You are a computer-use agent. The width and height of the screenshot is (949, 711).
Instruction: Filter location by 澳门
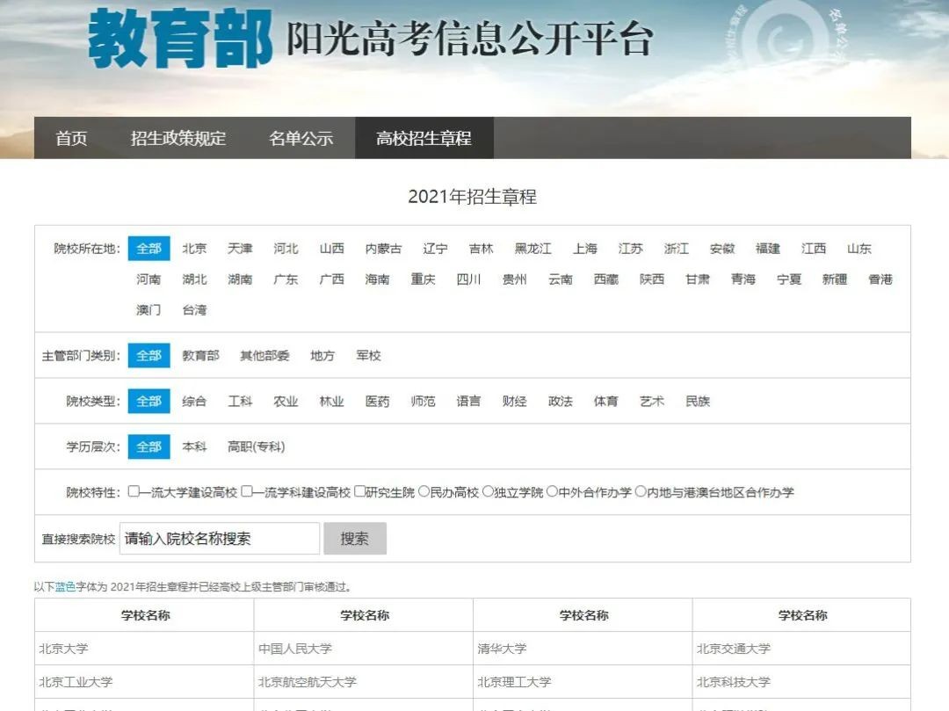click(149, 310)
